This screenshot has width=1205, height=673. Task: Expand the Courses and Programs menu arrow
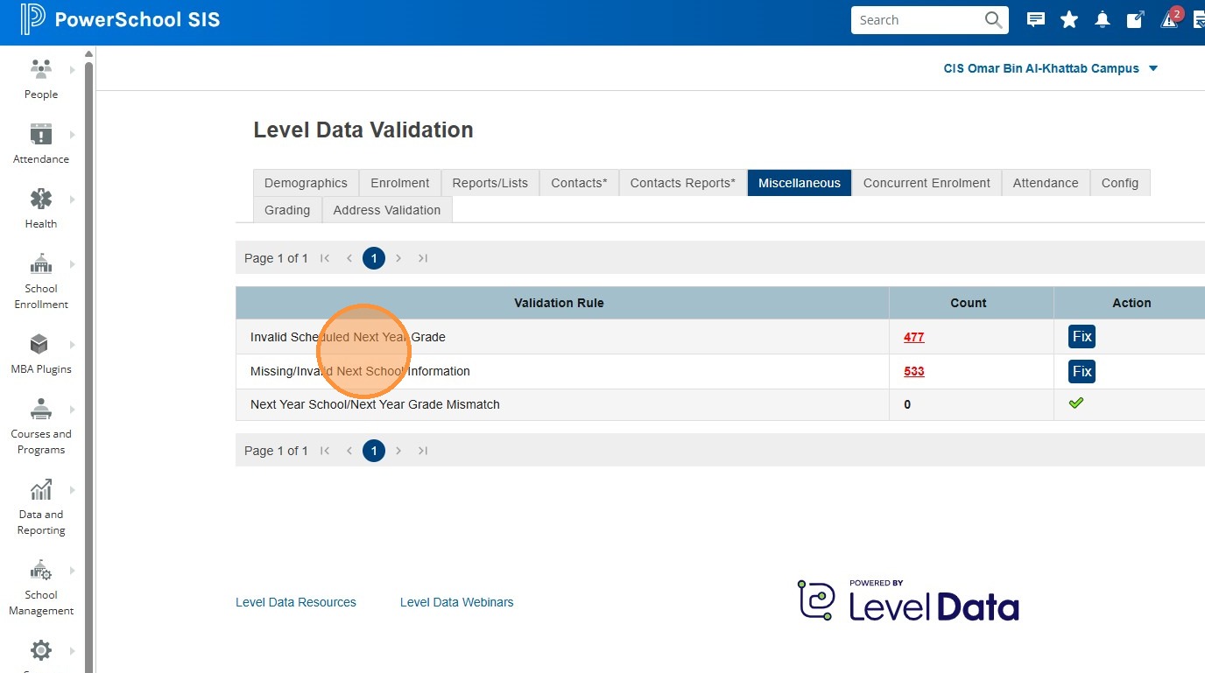point(73,409)
